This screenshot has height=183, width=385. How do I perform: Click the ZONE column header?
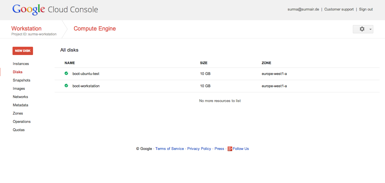coord(266,63)
